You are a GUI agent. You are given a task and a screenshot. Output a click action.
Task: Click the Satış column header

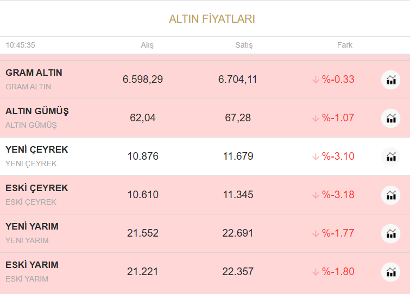click(x=244, y=45)
